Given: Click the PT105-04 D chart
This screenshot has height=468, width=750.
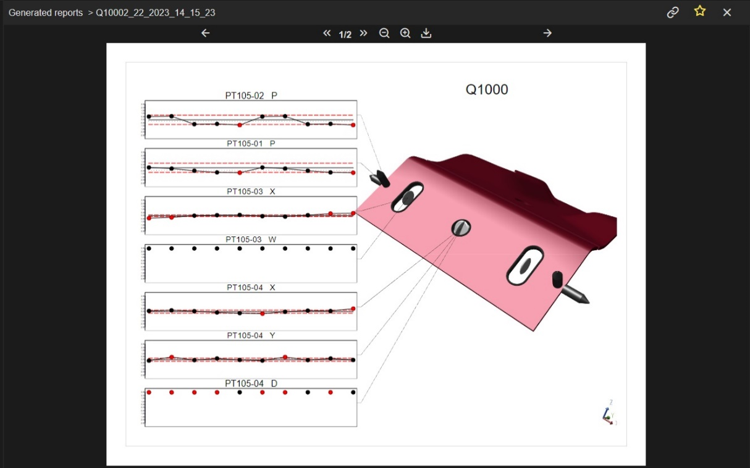Looking at the screenshot, I should point(251,407).
